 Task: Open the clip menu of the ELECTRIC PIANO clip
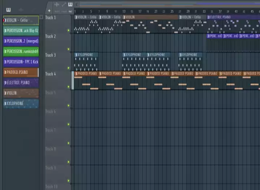coord(208,17)
